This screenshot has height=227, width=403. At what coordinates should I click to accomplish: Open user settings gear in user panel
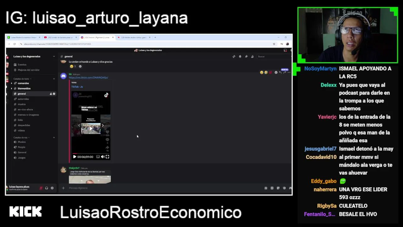(52, 188)
